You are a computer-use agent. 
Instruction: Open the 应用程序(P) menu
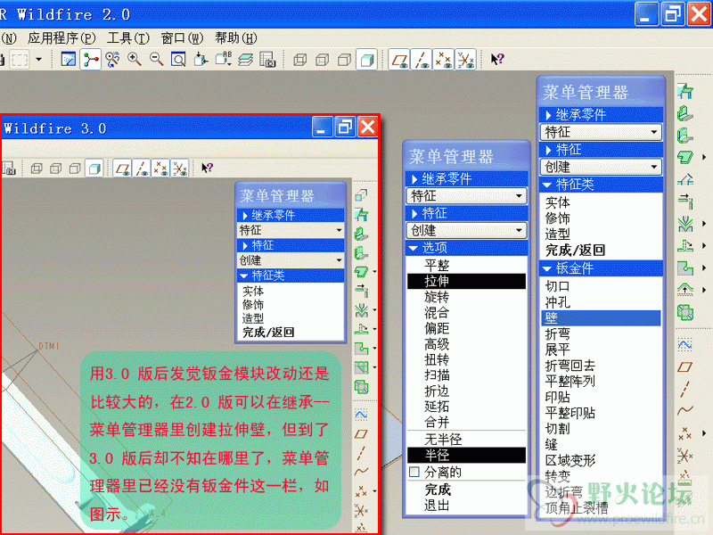click(x=61, y=37)
